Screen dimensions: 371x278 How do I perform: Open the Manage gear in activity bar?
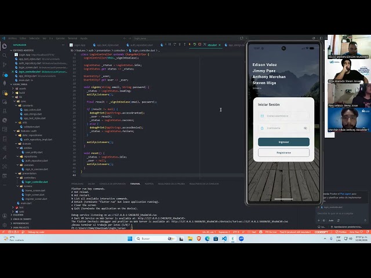pyautogui.click(x=5, y=225)
